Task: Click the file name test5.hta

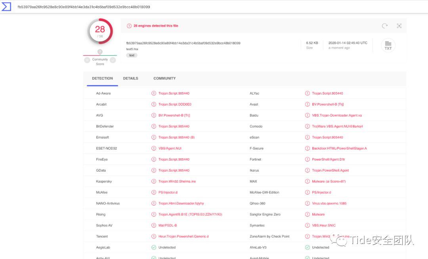Action: coord(132,49)
